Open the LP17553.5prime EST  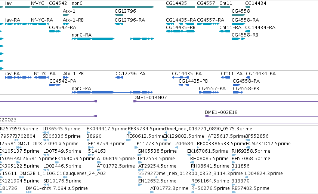(x=140, y=162)
